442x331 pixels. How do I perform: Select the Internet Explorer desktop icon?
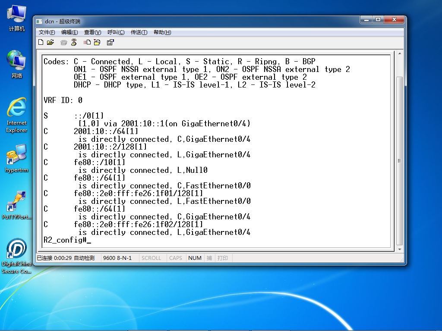pyautogui.click(x=17, y=115)
